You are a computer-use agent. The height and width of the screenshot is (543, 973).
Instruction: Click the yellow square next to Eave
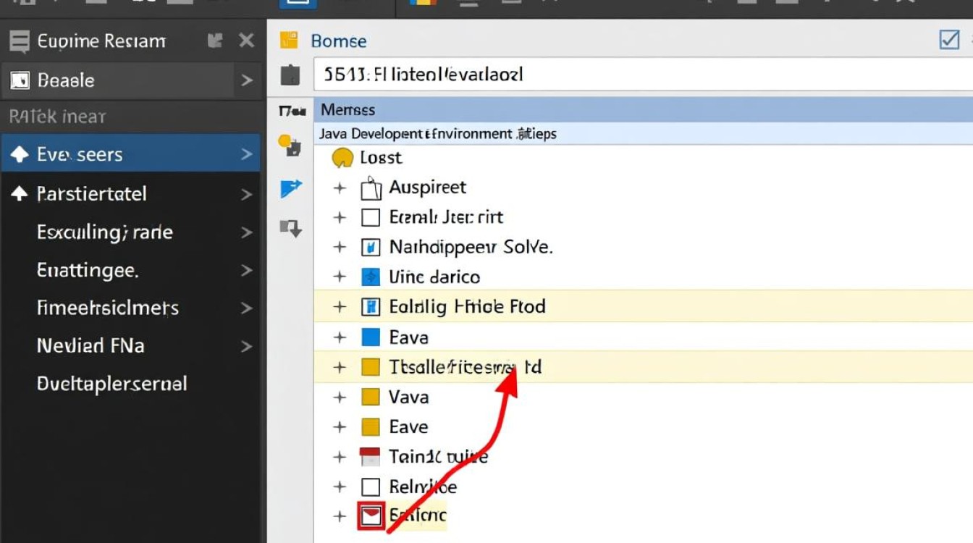[370, 427]
